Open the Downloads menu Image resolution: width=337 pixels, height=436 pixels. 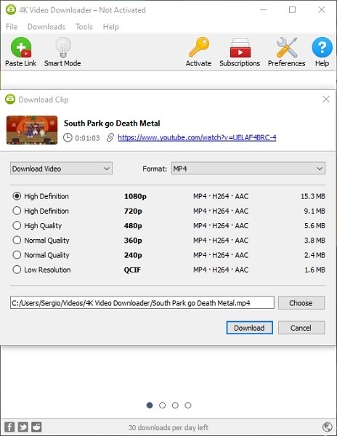(x=46, y=27)
